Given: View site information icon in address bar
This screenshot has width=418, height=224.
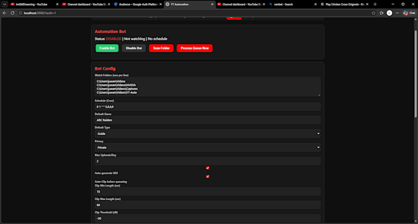Looking at the screenshot, I should [x=20, y=13].
